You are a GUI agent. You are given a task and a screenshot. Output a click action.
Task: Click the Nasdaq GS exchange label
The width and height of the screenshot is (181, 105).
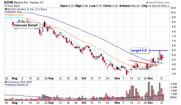pyautogui.click(x=36, y=2)
